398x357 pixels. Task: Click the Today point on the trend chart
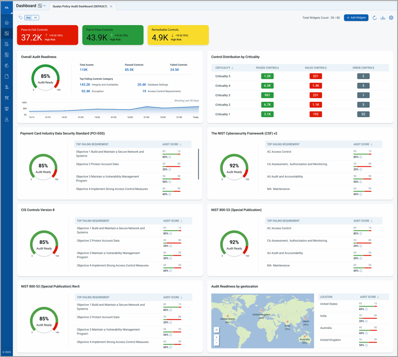(x=198, y=107)
